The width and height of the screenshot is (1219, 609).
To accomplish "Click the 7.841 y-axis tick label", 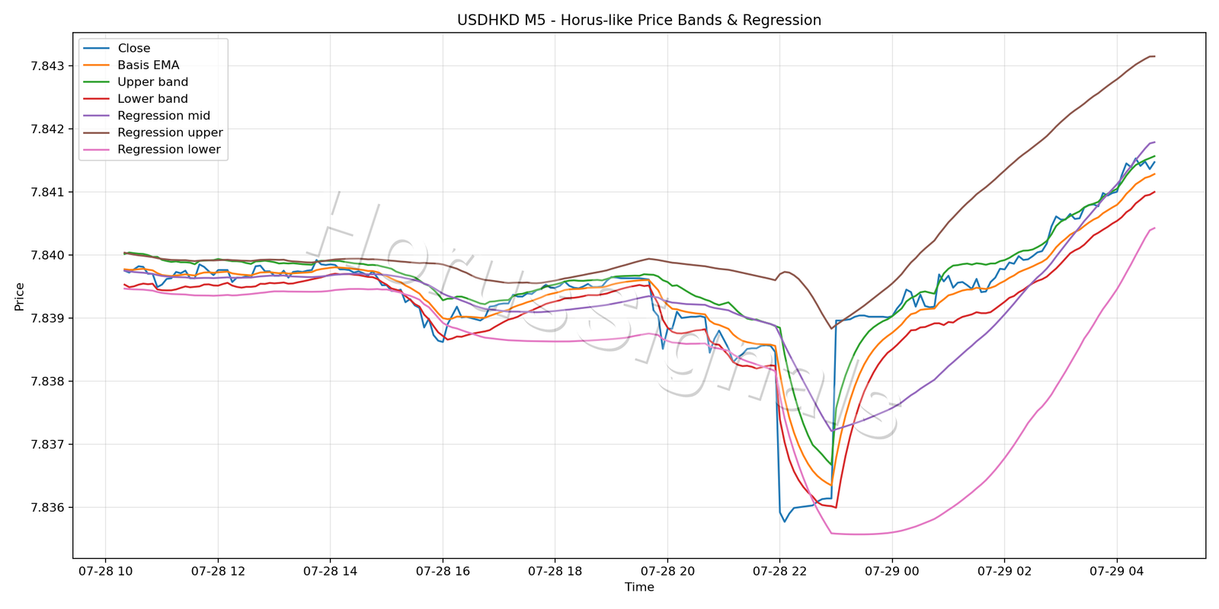I will point(47,192).
